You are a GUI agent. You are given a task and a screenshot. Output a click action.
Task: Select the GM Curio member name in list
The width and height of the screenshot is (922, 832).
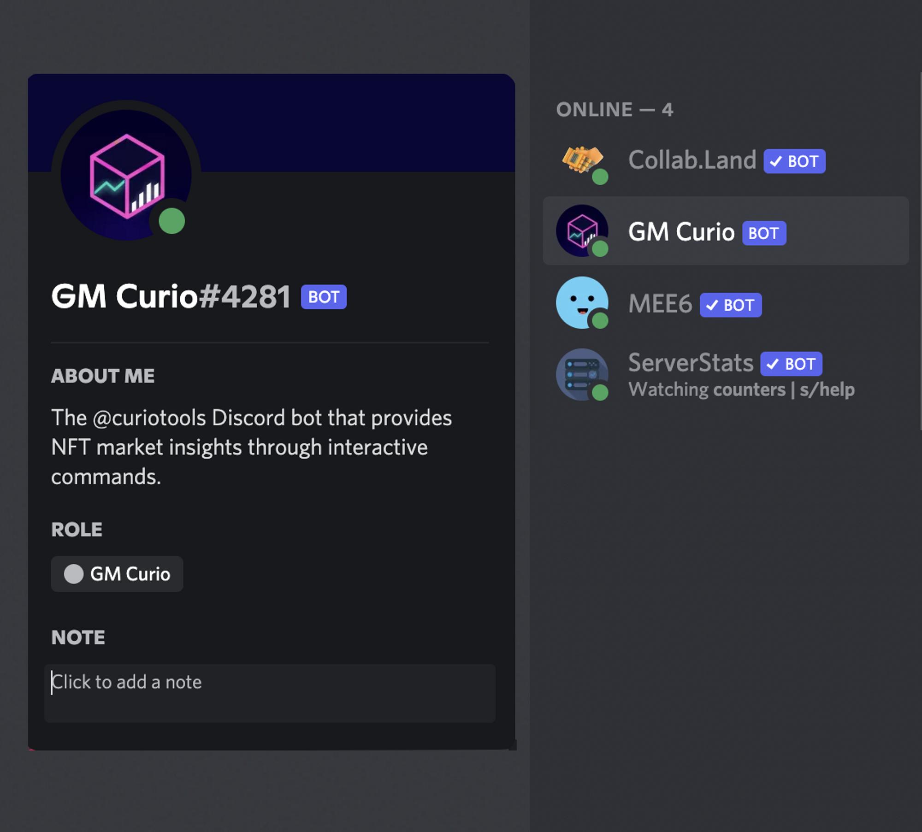point(681,232)
